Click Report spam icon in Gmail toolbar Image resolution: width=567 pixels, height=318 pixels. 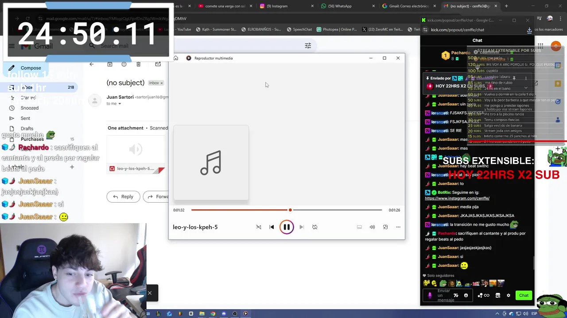tap(124, 64)
